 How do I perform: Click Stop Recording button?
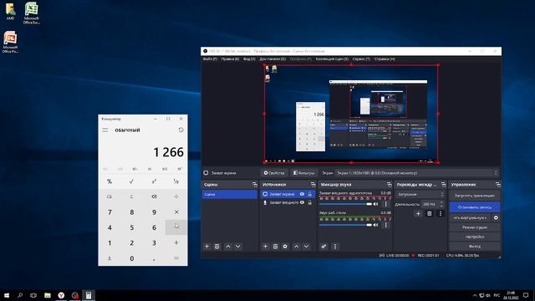(474, 207)
